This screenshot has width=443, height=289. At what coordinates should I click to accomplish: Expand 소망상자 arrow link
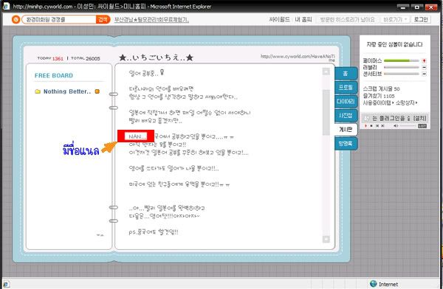406,102
